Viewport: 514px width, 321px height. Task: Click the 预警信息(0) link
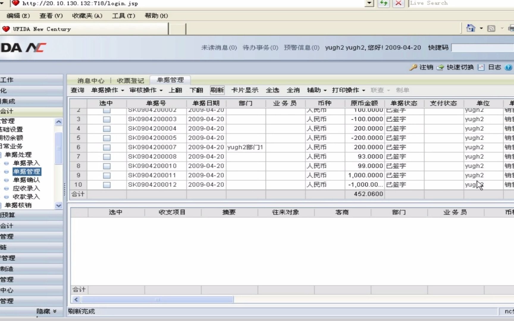302,48
